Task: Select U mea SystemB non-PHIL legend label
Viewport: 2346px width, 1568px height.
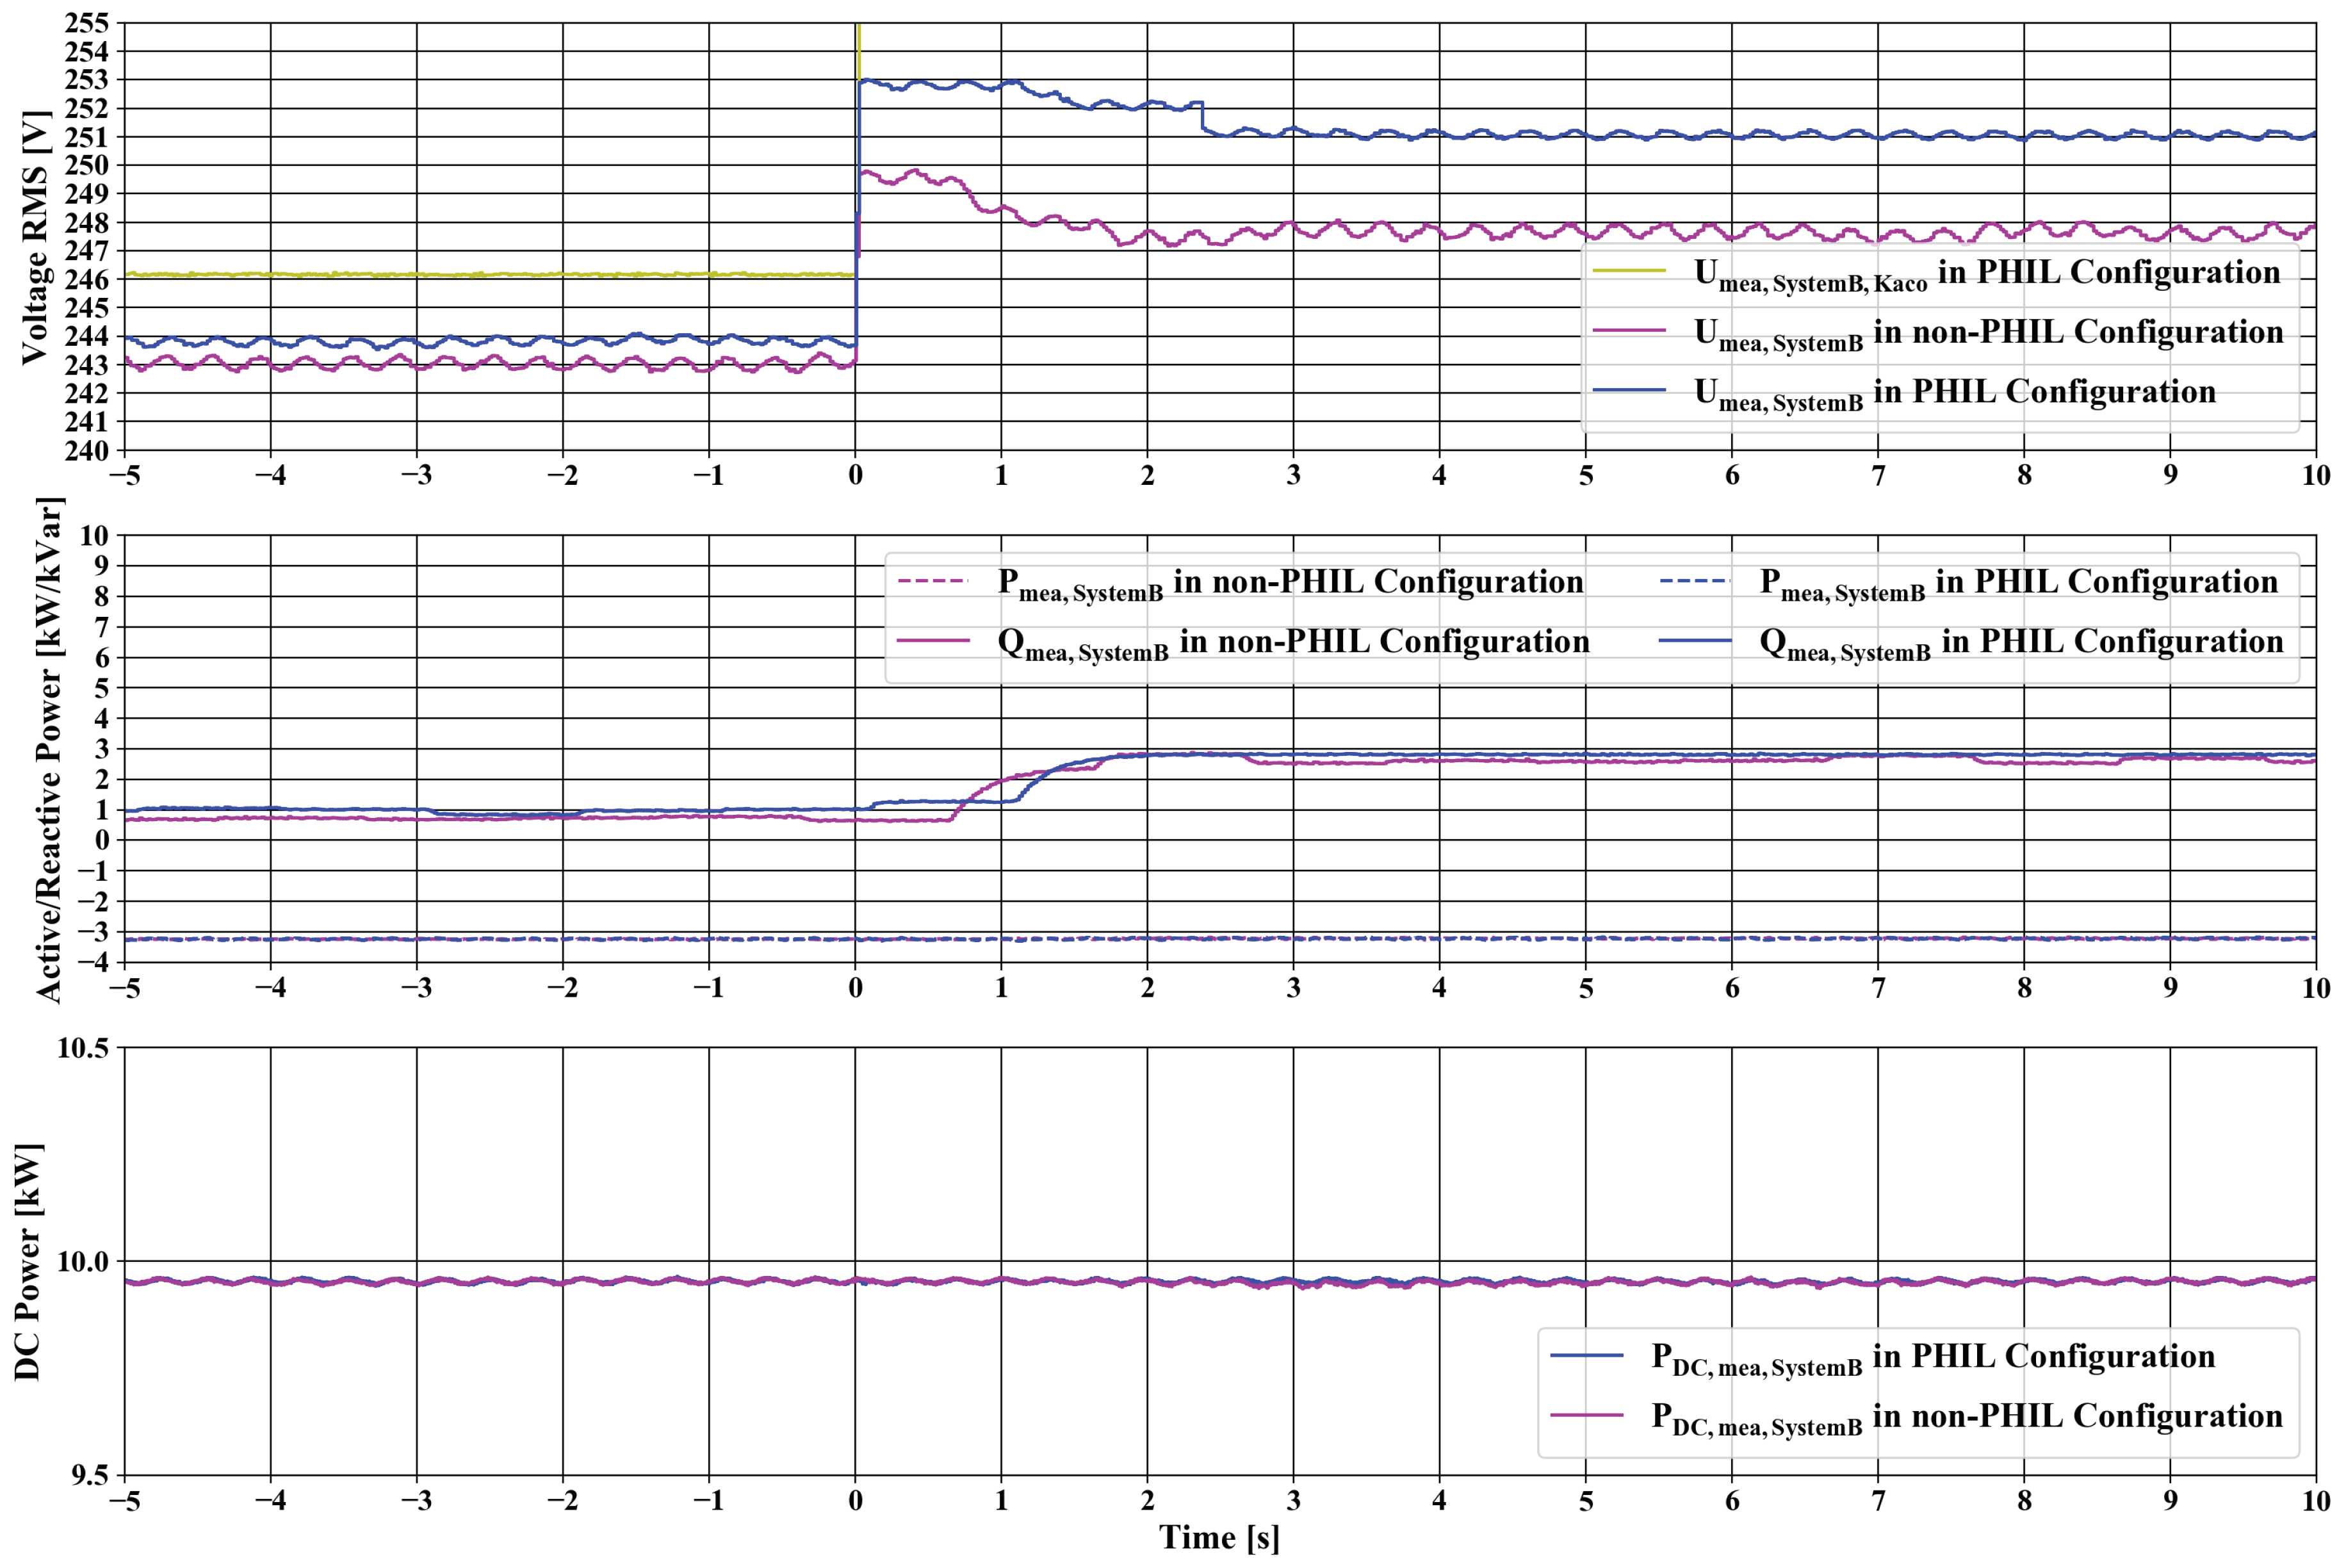Action: (1988, 333)
